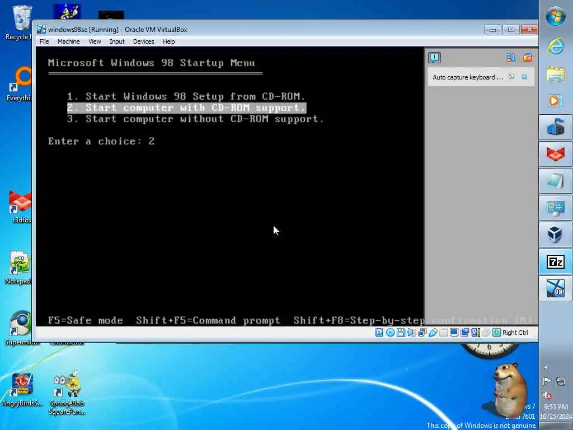Image resolution: width=573 pixels, height=430 pixels.
Task: Click the USB devices status icon
Action: coord(433,333)
